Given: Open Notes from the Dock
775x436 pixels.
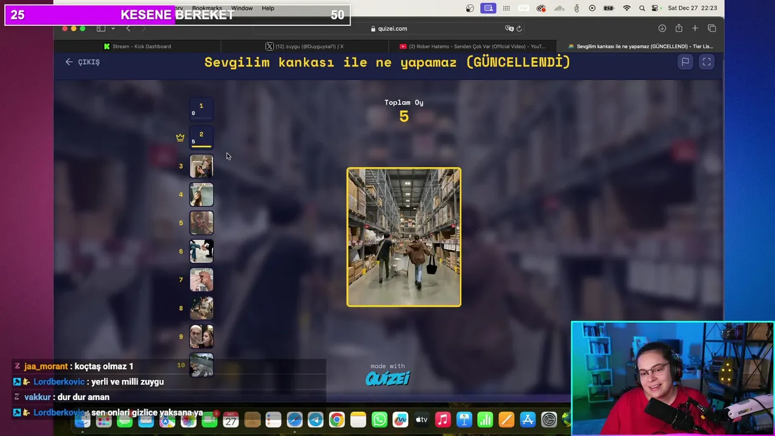Looking at the screenshot, I should tap(358, 420).
